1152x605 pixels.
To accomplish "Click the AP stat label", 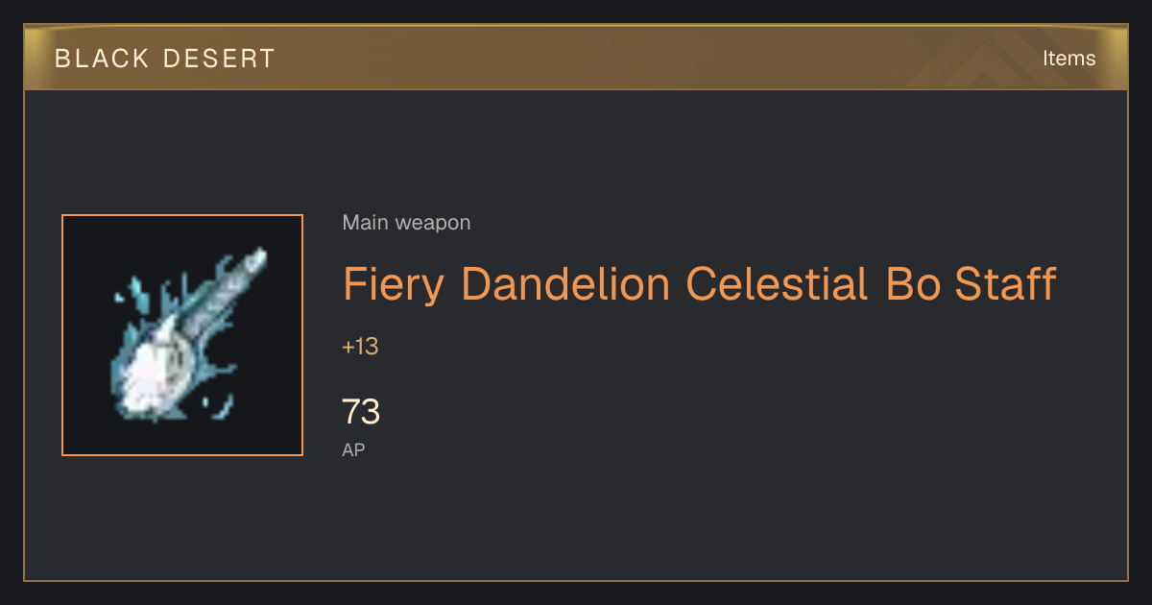I will 353,449.
